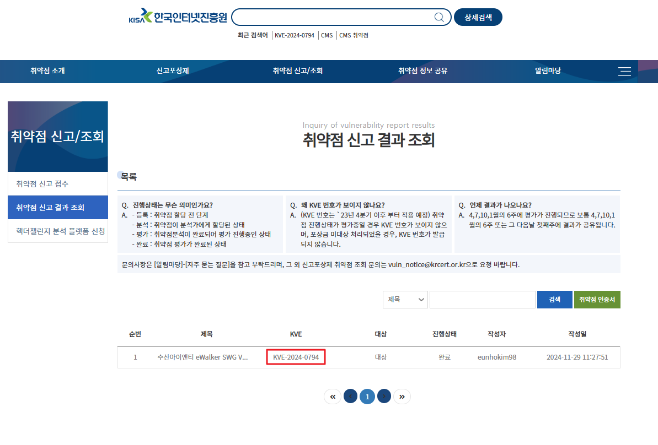Screen dimensions: 658x445
Task: Click row number 1 cell
Action: pos(135,357)
